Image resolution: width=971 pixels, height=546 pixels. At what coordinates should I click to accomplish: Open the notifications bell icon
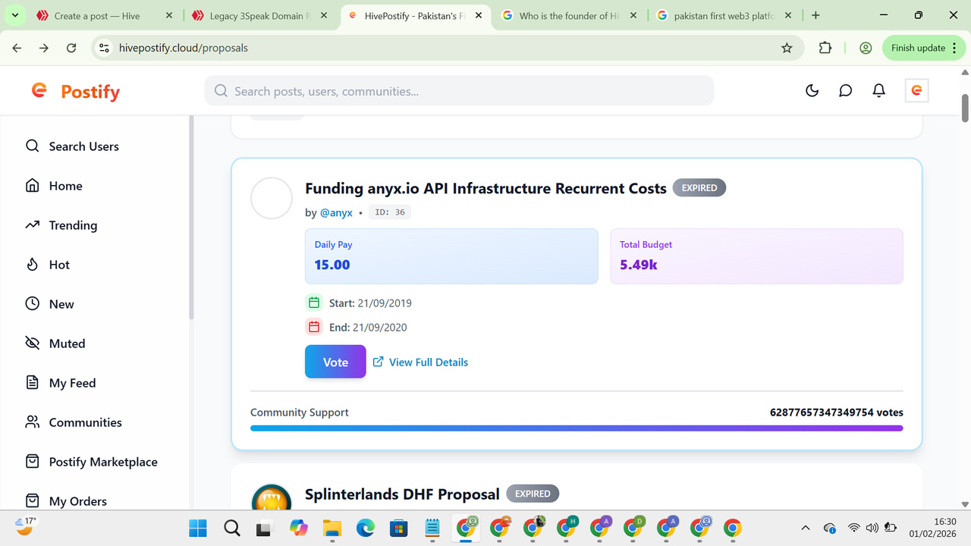[x=878, y=91]
